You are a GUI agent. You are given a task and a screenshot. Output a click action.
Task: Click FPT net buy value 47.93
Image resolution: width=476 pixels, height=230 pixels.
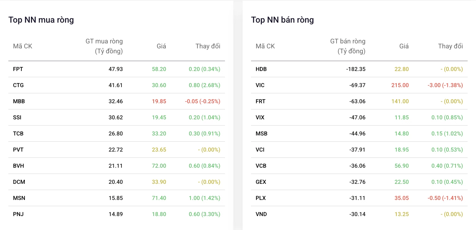point(116,69)
